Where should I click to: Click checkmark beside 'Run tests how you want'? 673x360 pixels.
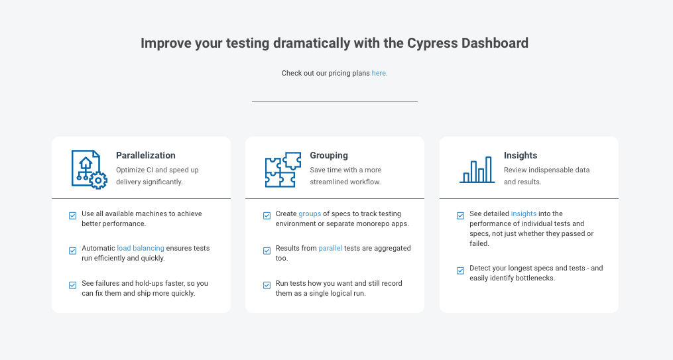coord(267,285)
